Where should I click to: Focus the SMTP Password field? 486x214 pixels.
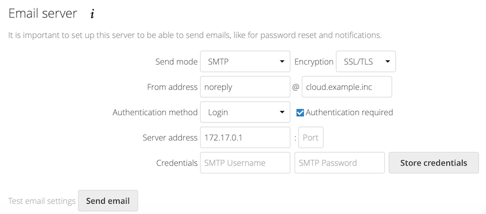[x=340, y=163]
